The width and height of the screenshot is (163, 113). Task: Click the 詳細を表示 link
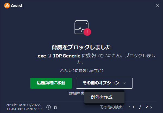pos(77,93)
